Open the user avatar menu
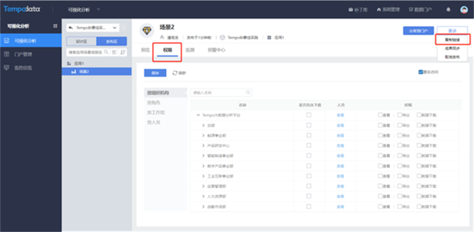This screenshot has width=474, height=232. coord(464,9)
